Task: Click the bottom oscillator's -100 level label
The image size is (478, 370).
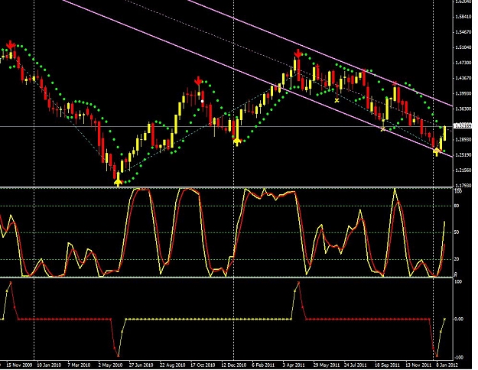Action: (x=458, y=357)
